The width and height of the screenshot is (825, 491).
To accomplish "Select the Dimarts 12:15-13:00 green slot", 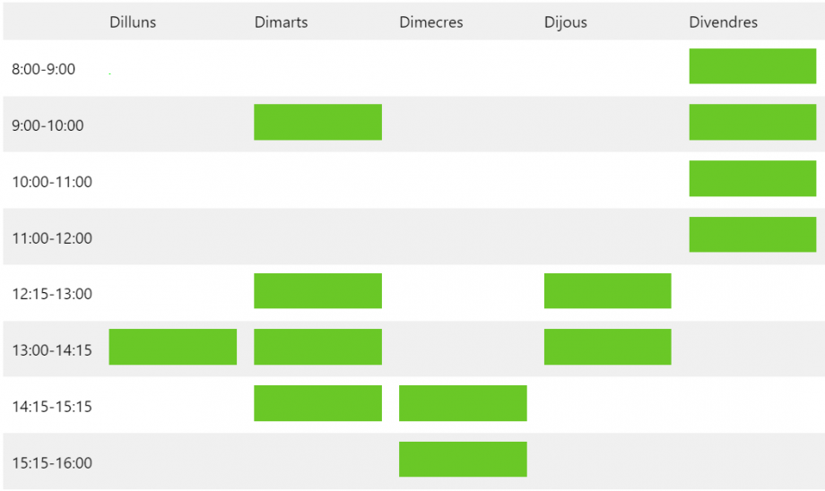I will 317,290.
